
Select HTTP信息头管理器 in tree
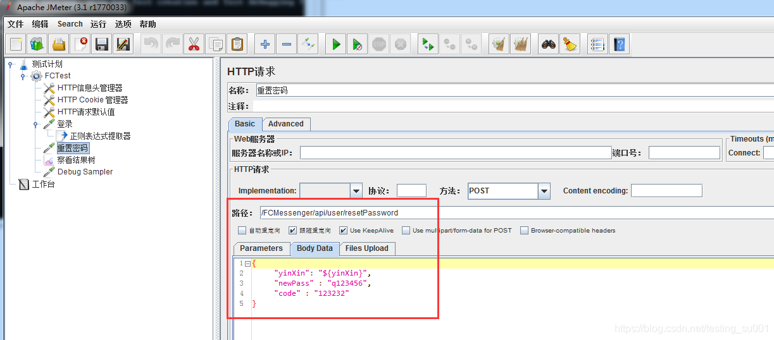click(x=90, y=88)
